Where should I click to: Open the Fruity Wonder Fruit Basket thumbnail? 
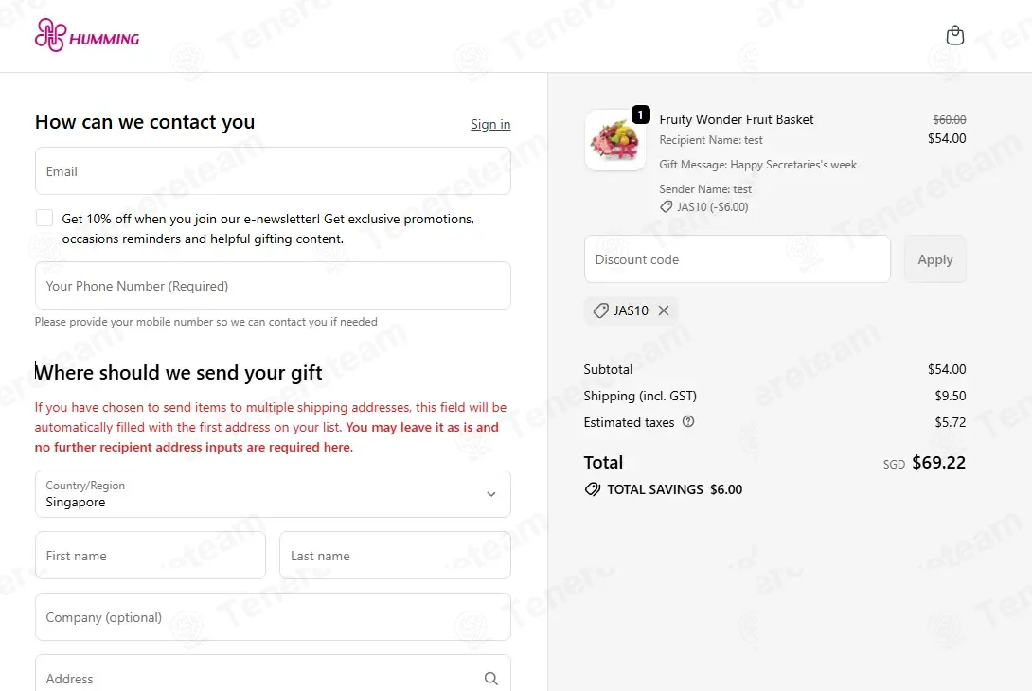click(x=615, y=140)
